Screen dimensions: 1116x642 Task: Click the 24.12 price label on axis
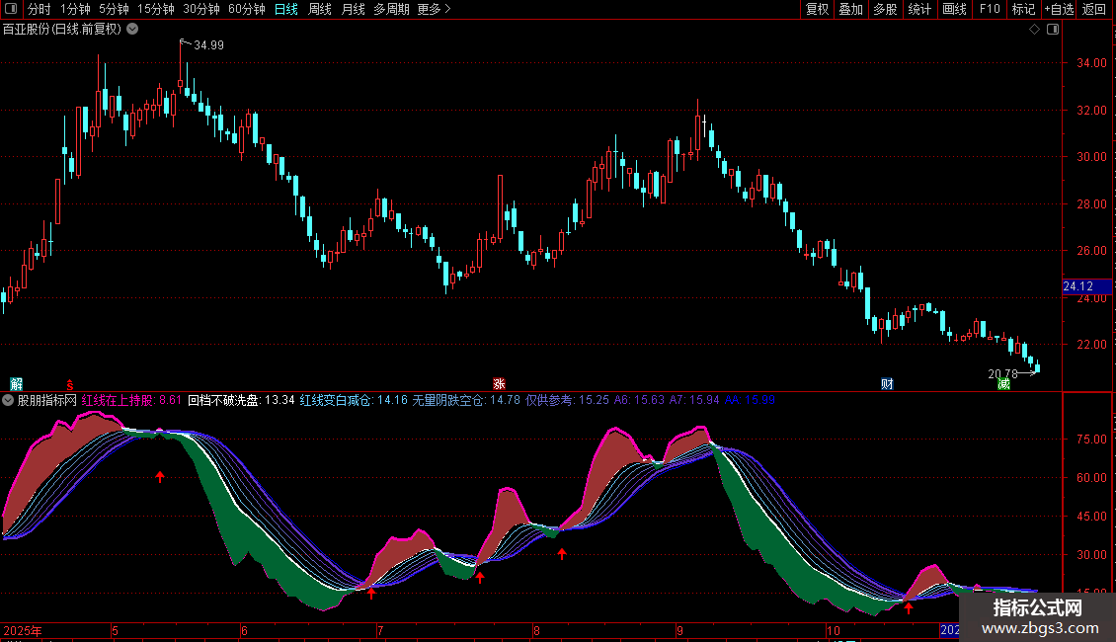[1077, 286]
